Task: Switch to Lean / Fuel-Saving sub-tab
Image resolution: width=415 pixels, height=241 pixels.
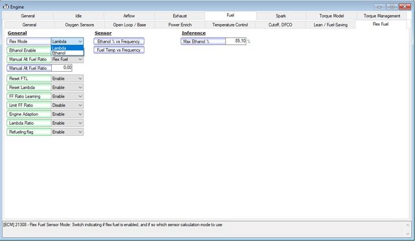Action: click(x=331, y=25)
